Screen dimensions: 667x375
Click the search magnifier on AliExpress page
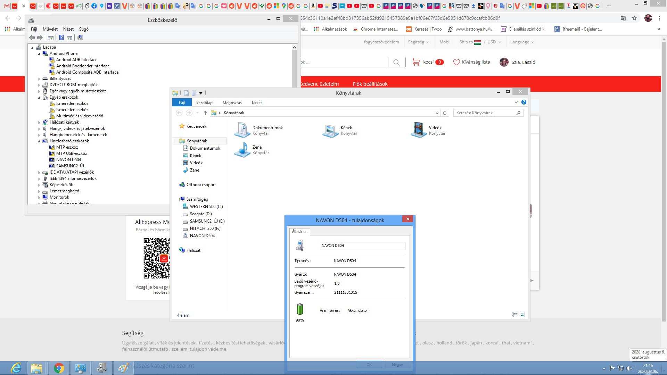click(396, 62)
